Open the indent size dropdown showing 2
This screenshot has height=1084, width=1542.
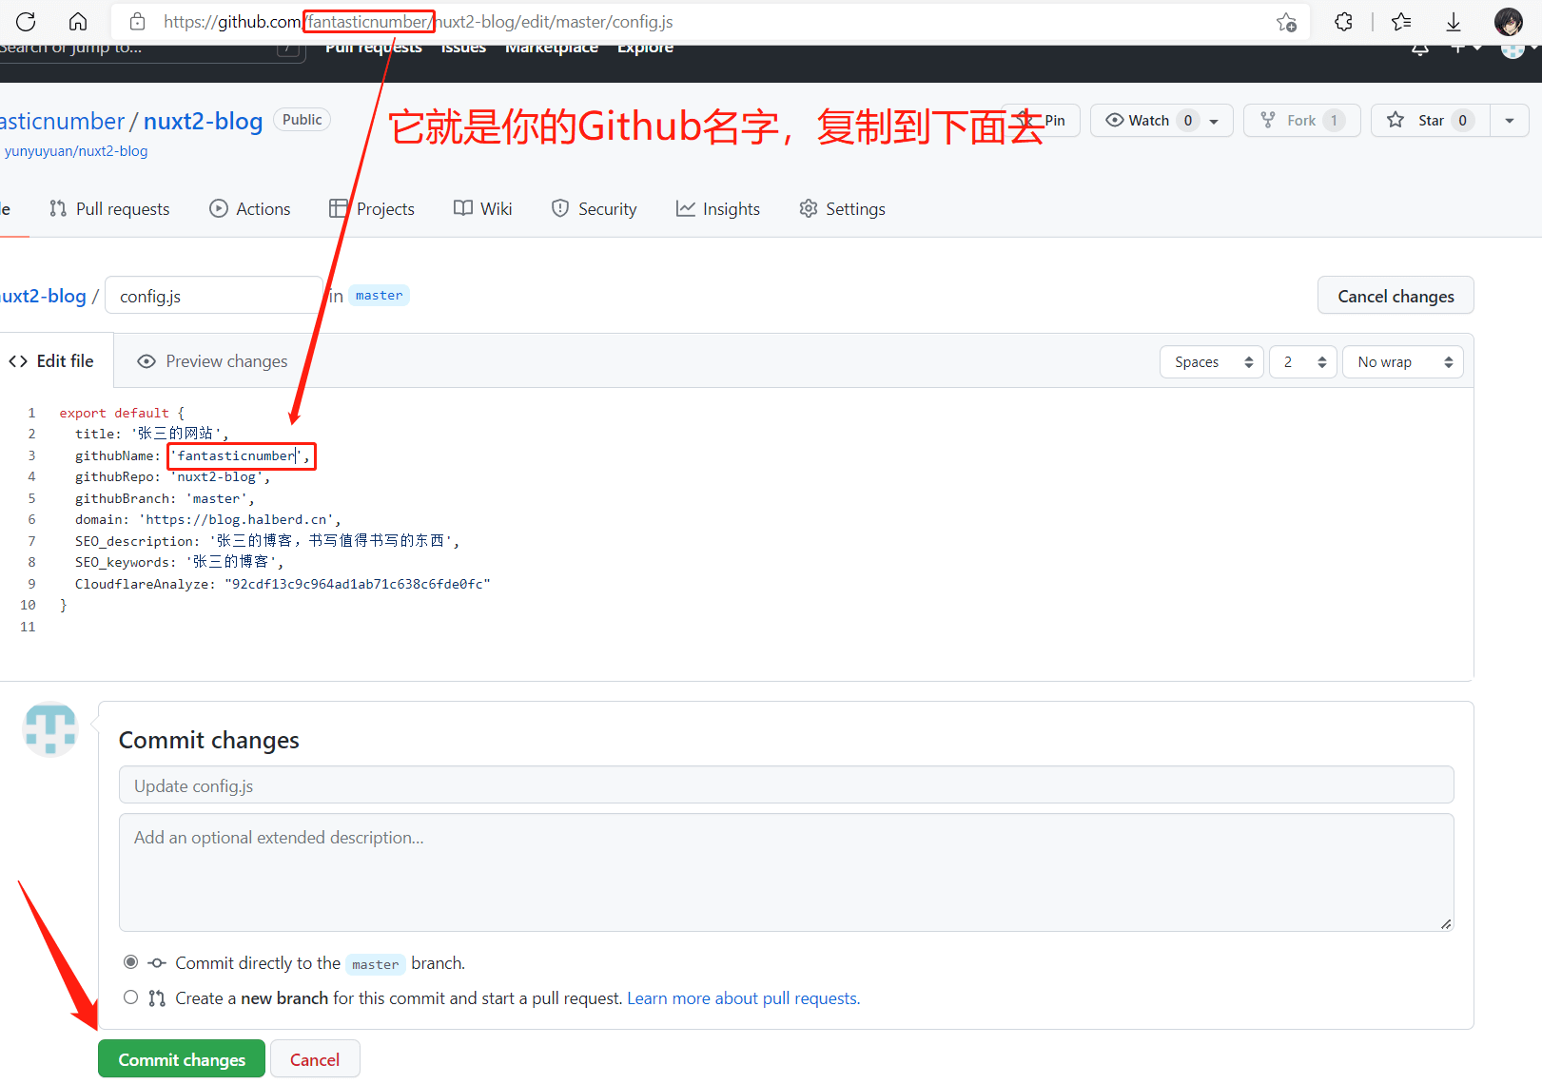pos(1302,361)
